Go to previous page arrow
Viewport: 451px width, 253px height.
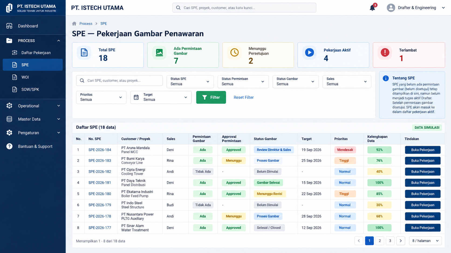tap(359, 241)
